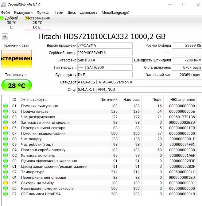Open the Мова(Language) menu
This screenshot has width=202, height=206.
point(115,13)
